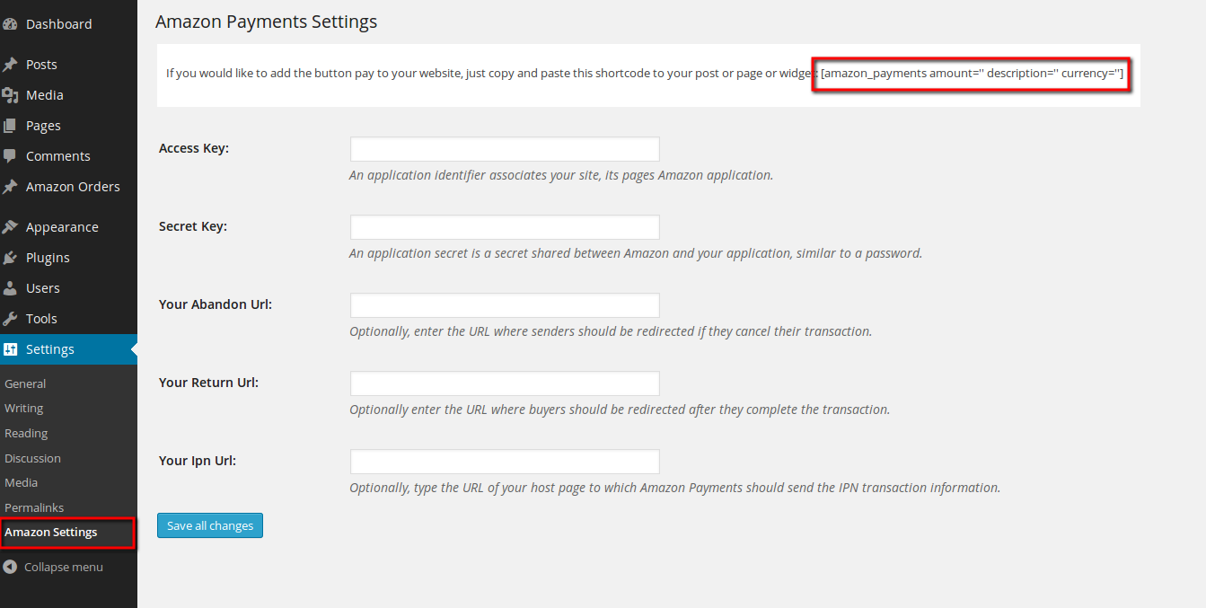This screenshot has height=608, width=1206.
Task: Click the Tools wrench icon
Action: [x=10, y=319]
